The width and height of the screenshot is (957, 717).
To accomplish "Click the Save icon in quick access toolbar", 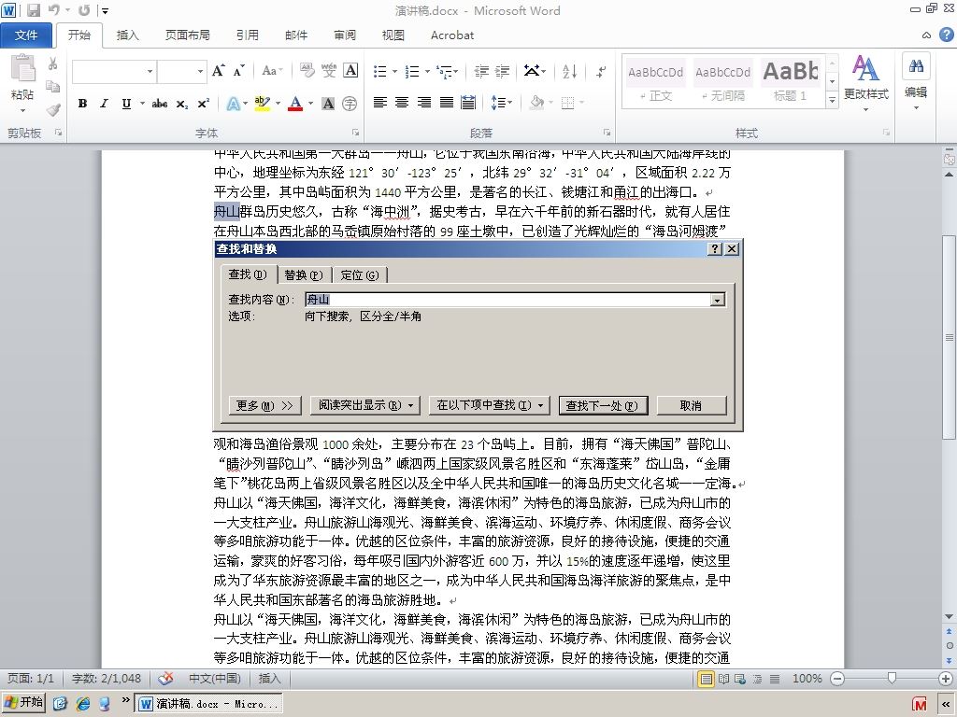I will click(x=34, y=10).
